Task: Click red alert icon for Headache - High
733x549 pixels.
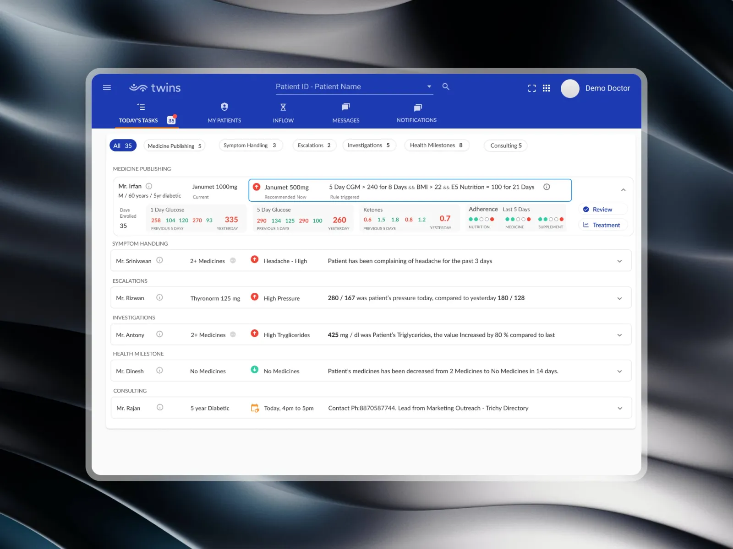Action: pyautogui.click(x=255, y=259)
